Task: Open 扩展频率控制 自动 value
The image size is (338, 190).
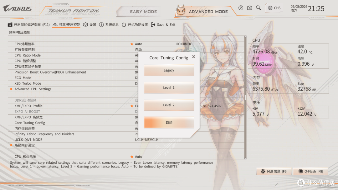Action: tap(138, 49)
